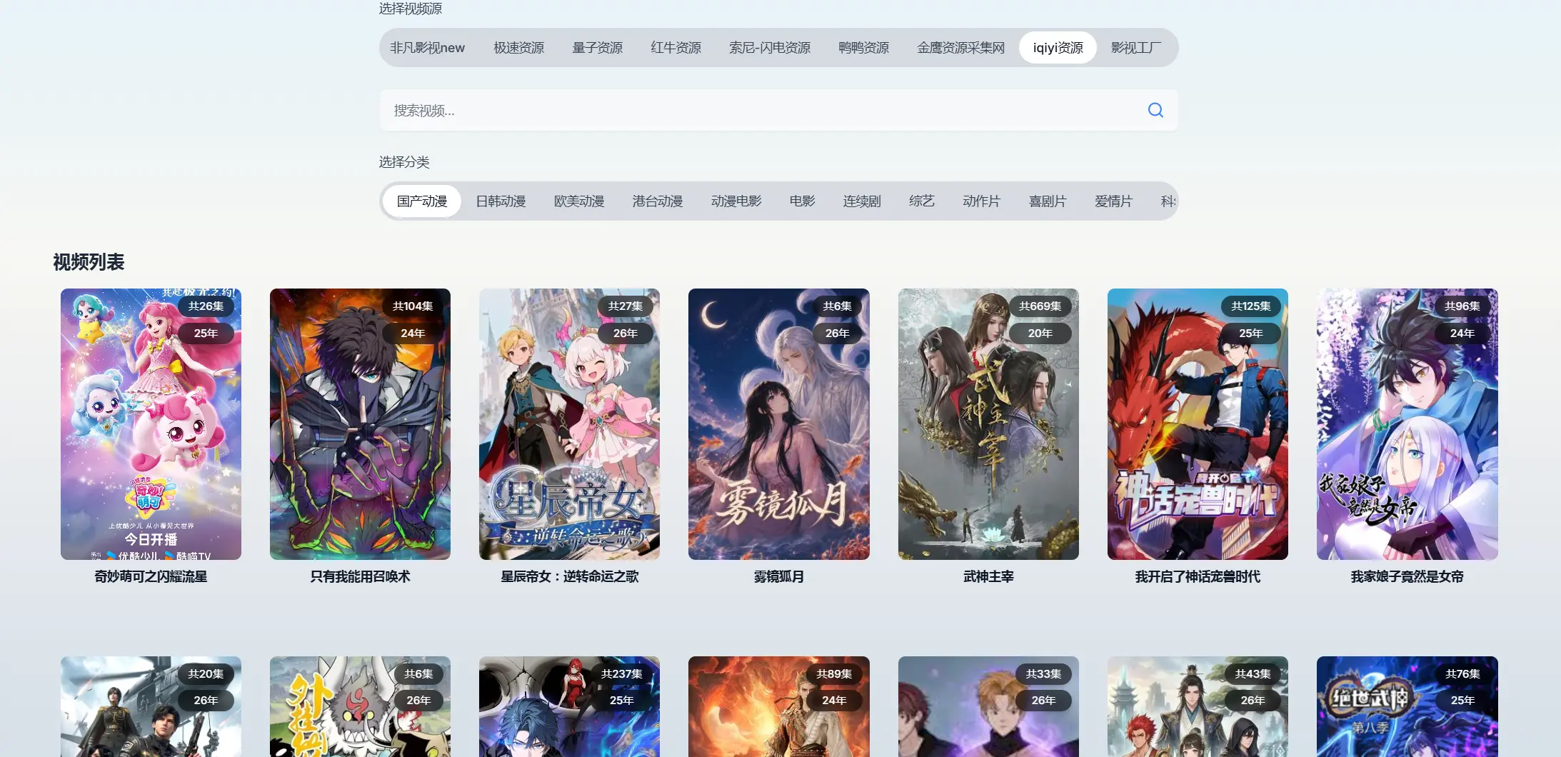Viewport: 1561px width, 757px height.
Task: Open the 只有我能用召唤术 poster
Action: pos(360,424)
